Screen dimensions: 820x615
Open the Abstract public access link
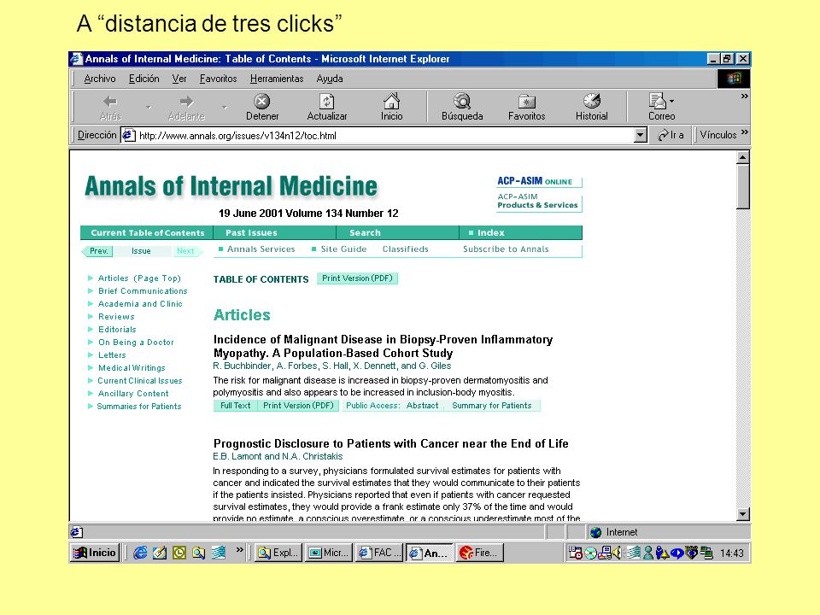pos(423,405)
